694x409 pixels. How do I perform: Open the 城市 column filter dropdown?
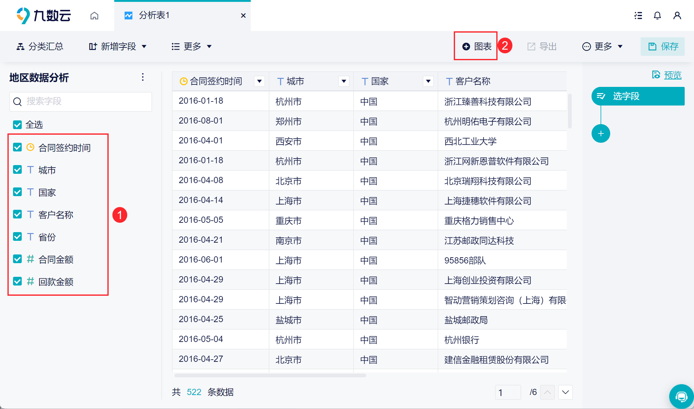344,81
